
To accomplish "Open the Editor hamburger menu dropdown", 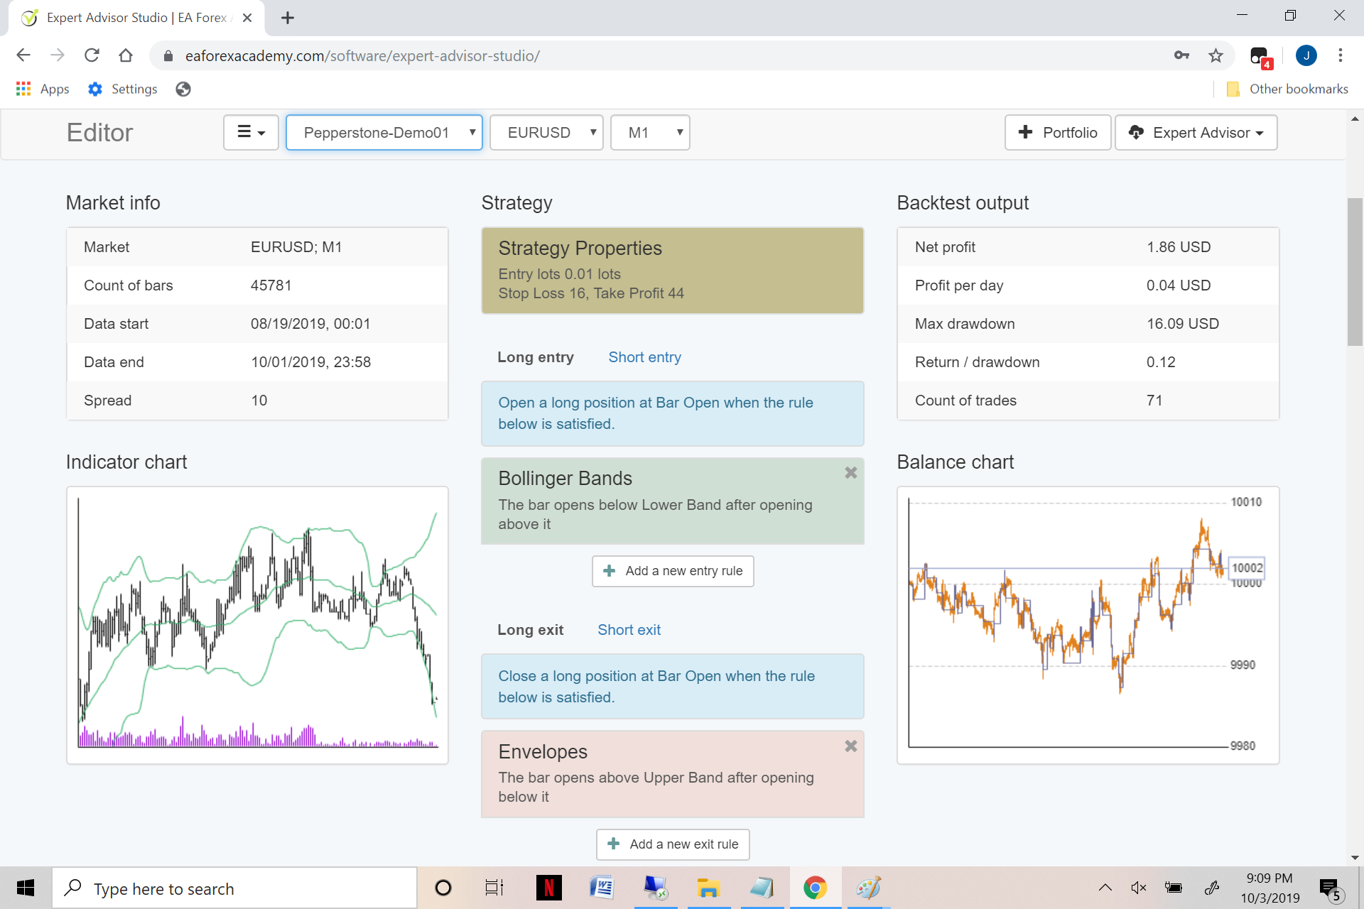I will coord(251,133).
